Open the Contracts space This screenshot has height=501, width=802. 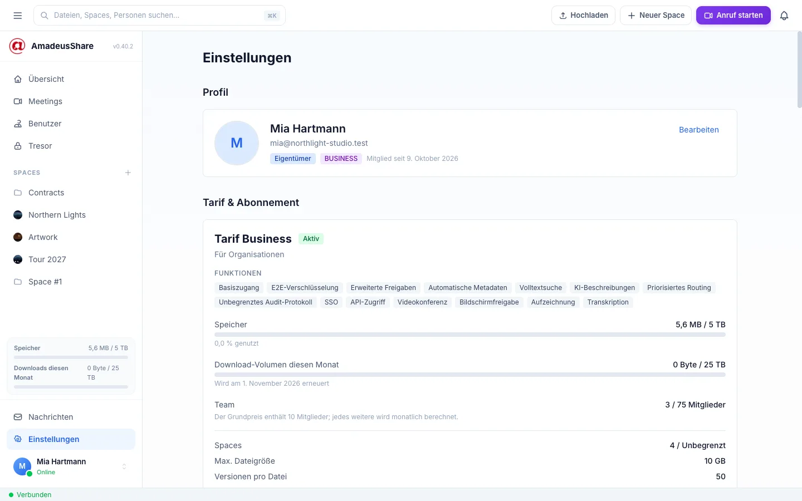(x=71, y=193)
